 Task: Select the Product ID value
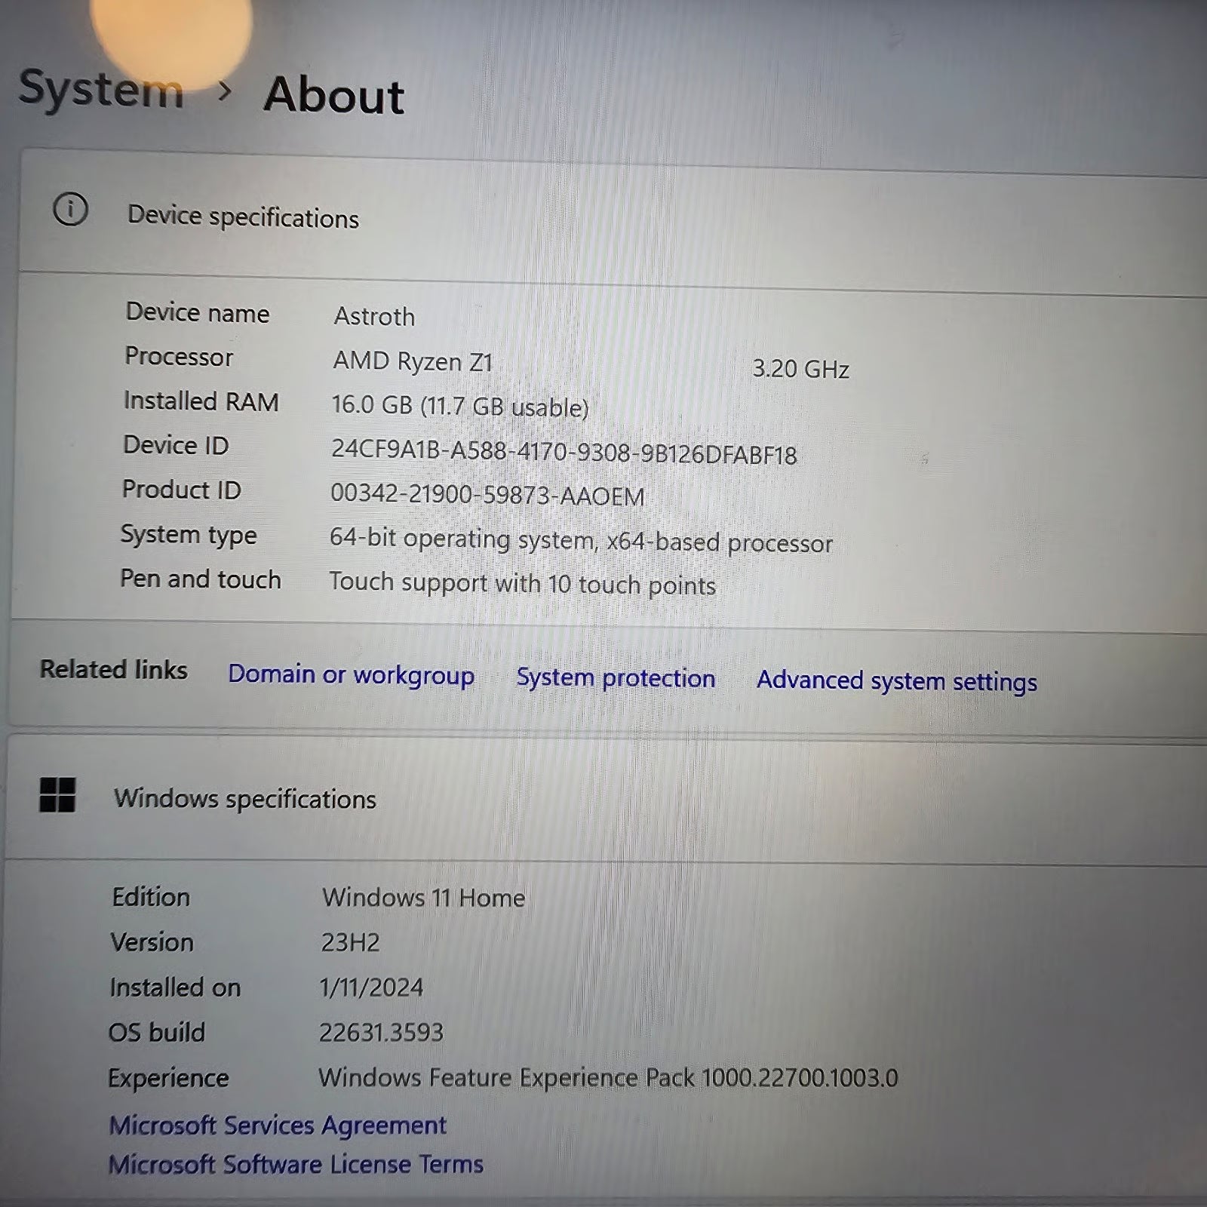pyautogui.click(x=487, y=496)
